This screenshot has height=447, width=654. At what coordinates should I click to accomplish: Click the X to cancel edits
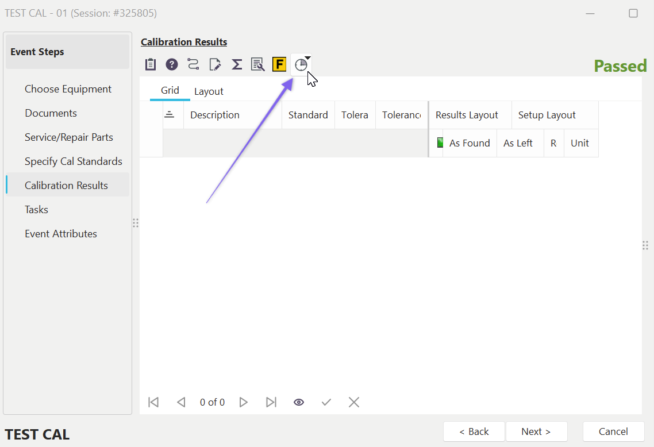354,402
